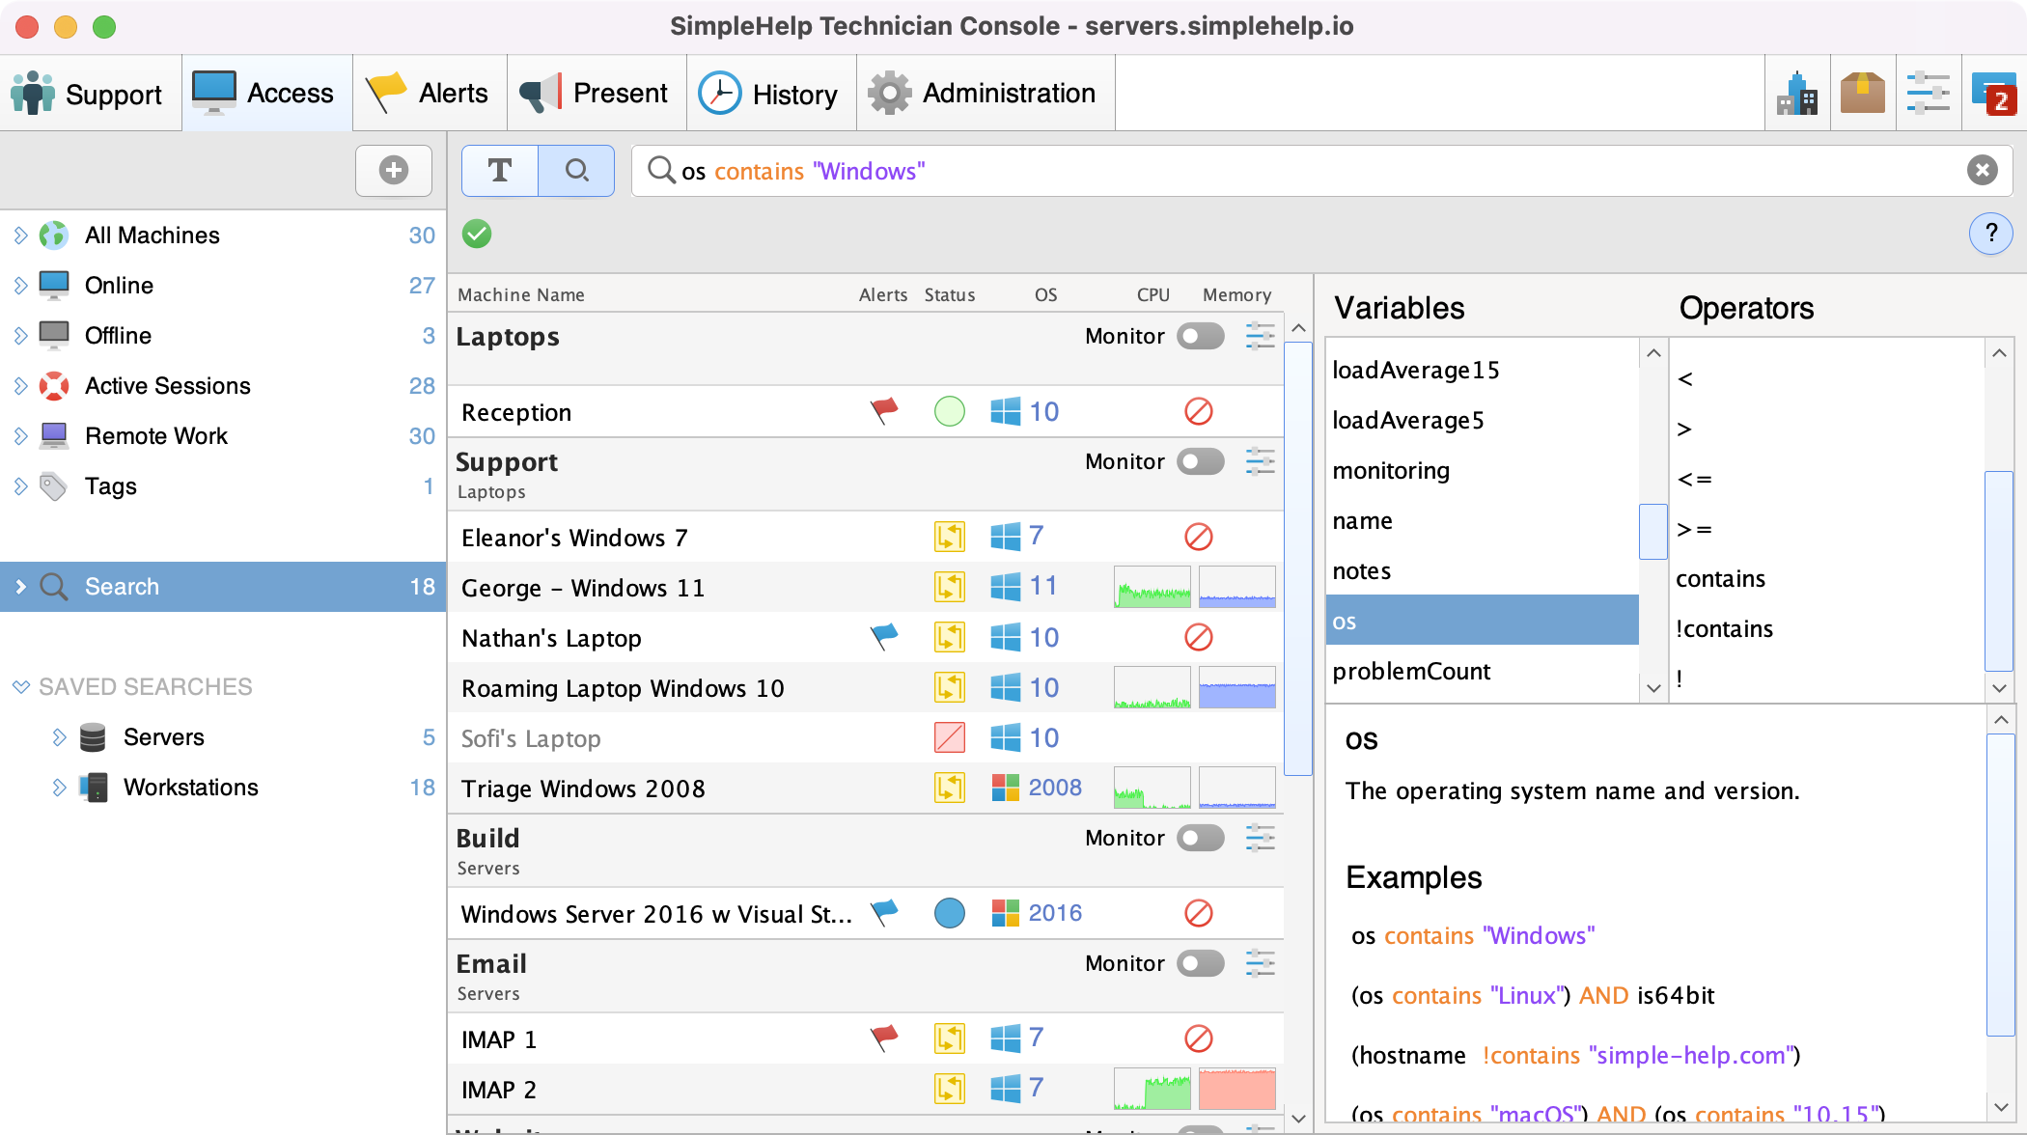Click the green status circle on Reception
2027x1135 pixels.
point(950,411)
